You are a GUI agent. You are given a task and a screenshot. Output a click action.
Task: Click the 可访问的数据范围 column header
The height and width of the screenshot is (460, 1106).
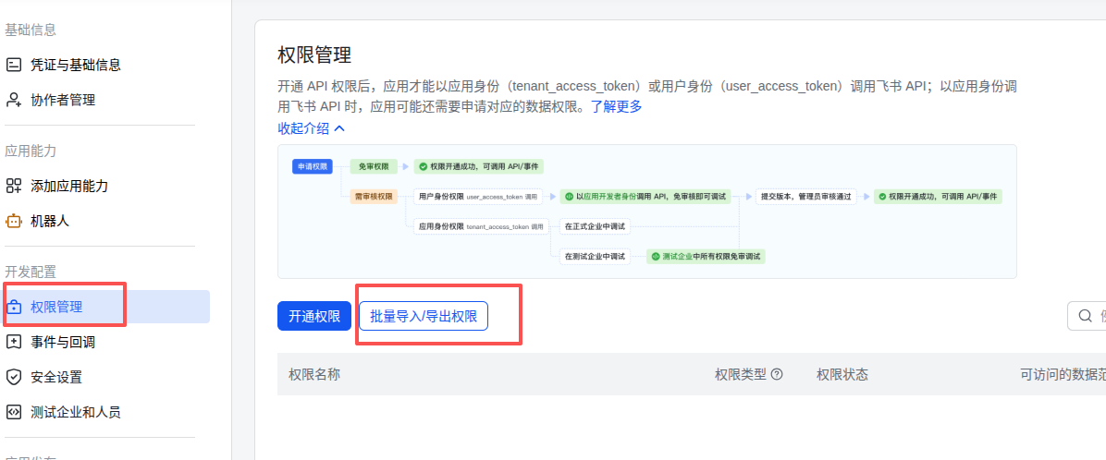click(1063, 375)
